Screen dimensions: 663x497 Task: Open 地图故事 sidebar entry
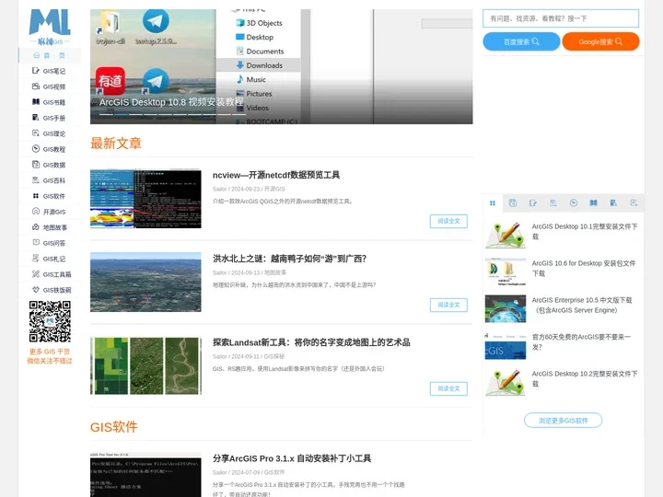coord(50,227)
